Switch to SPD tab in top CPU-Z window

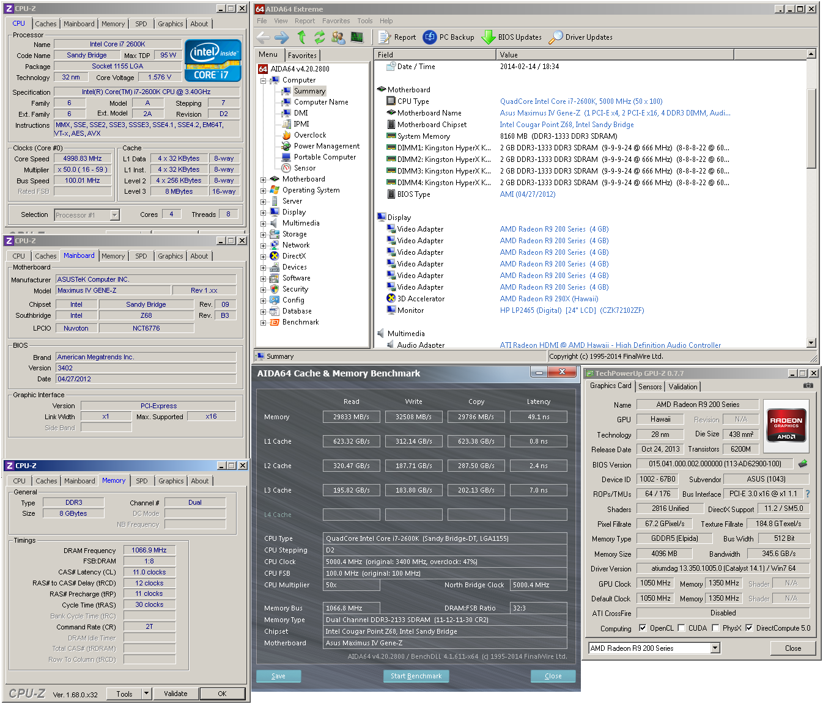pos(141,24)
